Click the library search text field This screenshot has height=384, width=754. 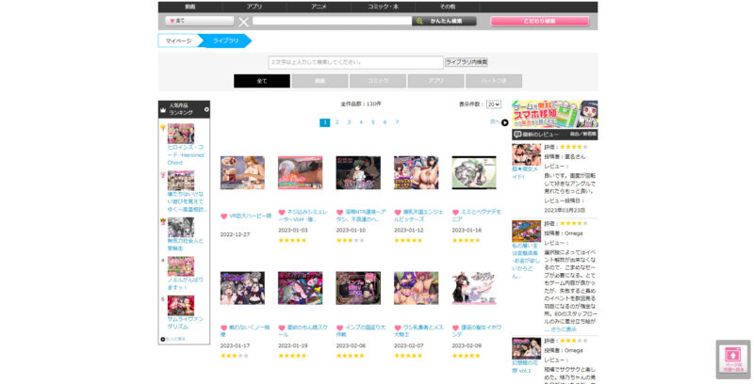[x=355, y=62]
